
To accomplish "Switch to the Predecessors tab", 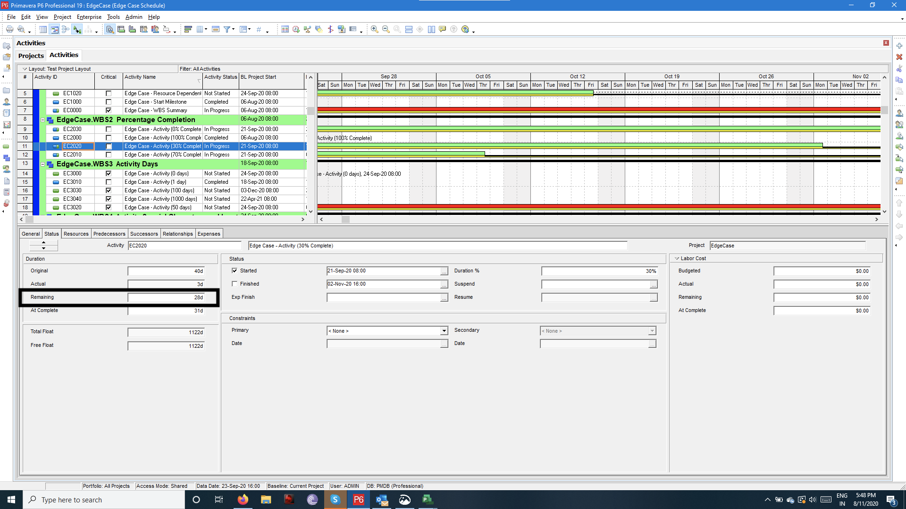I will (x=109, y=234).
